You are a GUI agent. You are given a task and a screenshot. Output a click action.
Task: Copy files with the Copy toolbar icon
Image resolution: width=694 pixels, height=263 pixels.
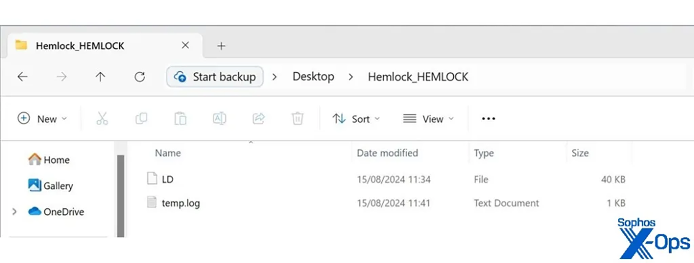tap(141, 119)
